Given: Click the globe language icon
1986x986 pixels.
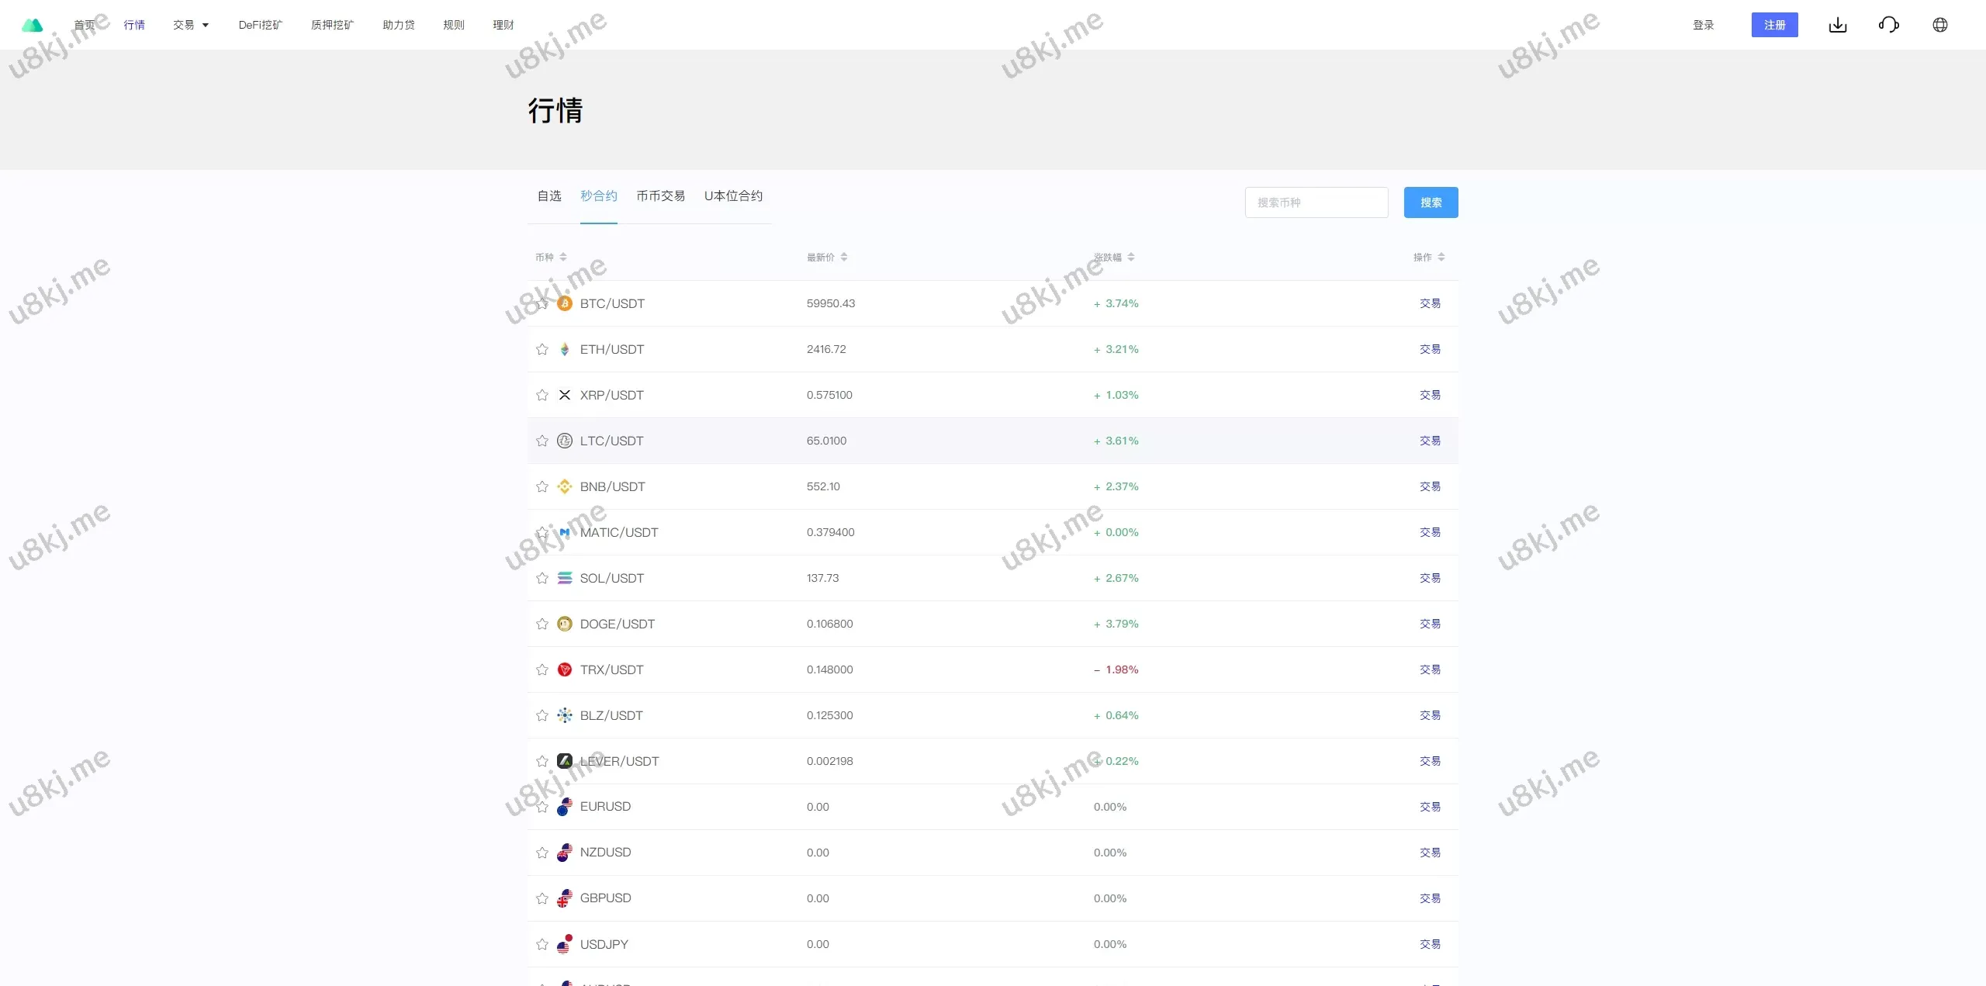Looking at the screenshot, I should [x=1939, y=25].
